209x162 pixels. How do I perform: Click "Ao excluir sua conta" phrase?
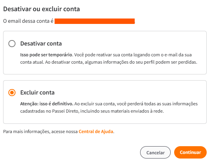tap(95, 104)
